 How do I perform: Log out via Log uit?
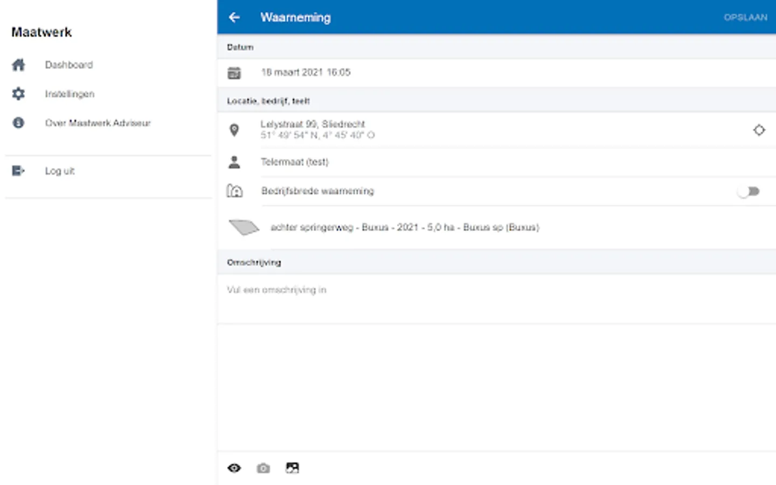[x=59, y=171]
